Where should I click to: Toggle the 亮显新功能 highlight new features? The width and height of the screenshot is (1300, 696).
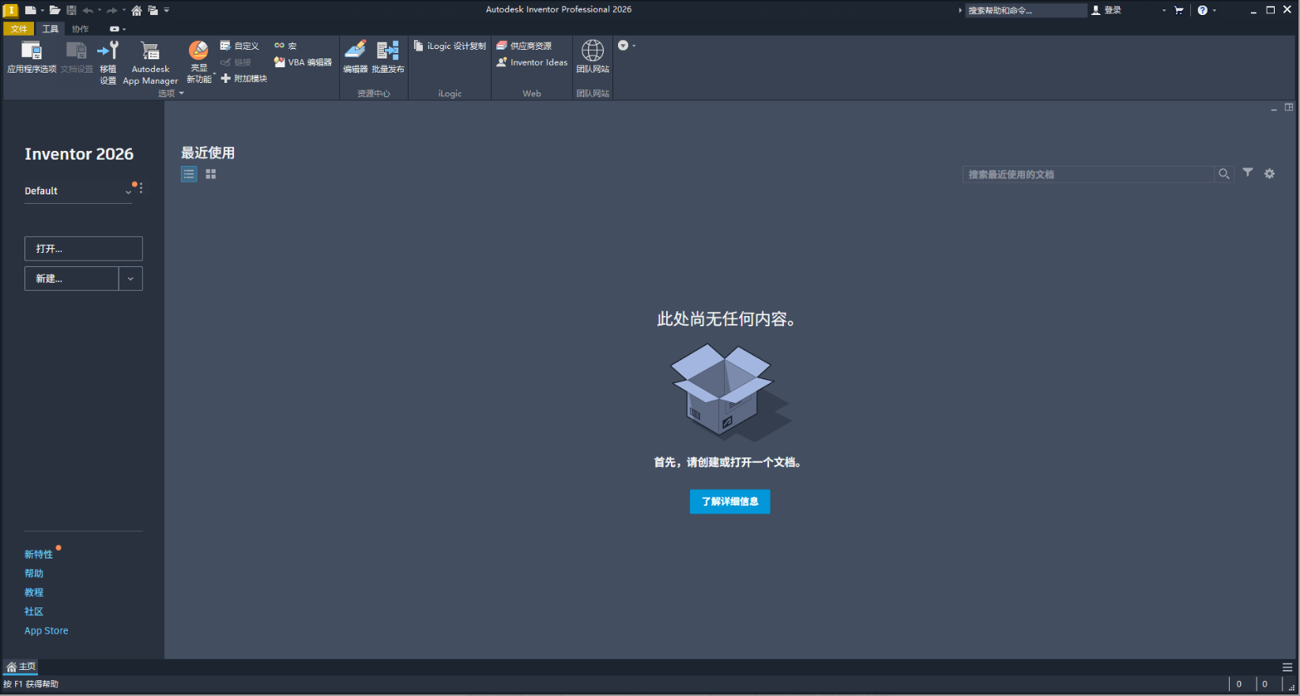coord(199,62)
